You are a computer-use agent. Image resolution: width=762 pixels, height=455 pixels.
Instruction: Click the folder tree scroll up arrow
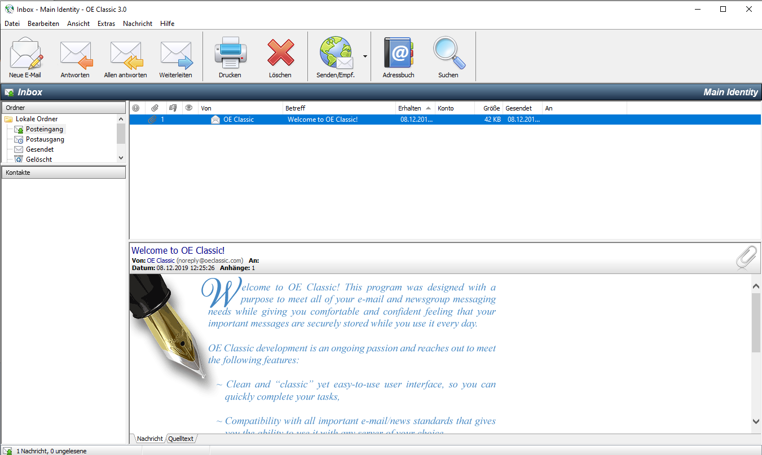point(121,119)
